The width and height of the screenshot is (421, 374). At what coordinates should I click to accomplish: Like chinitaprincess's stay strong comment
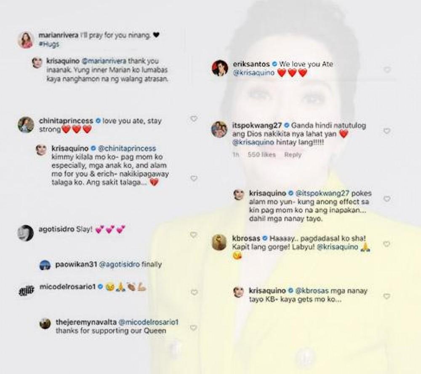[194, 118]
